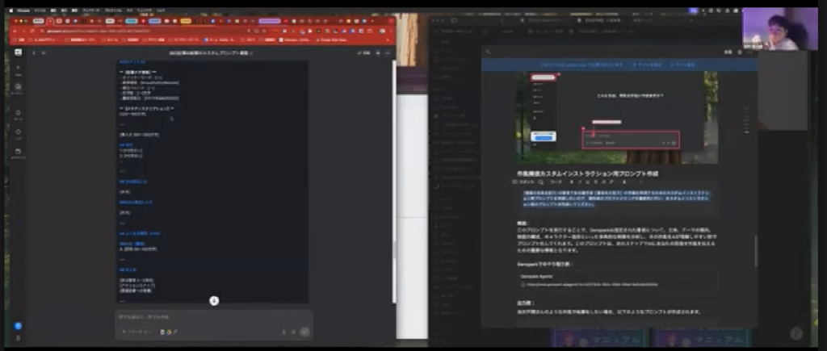827x351 pixels.
Task: Click the microphone icon in chat input
Action: (293, 331)
